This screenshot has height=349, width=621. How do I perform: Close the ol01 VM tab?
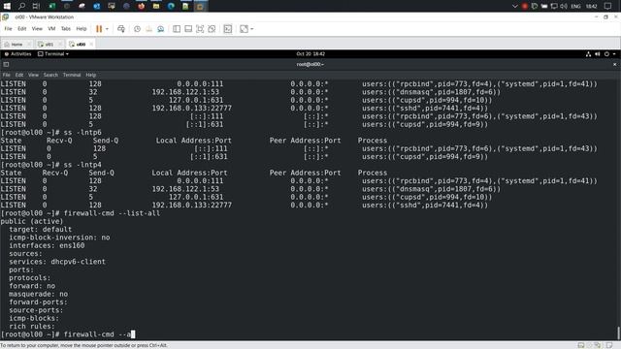(x=60, y=45)
